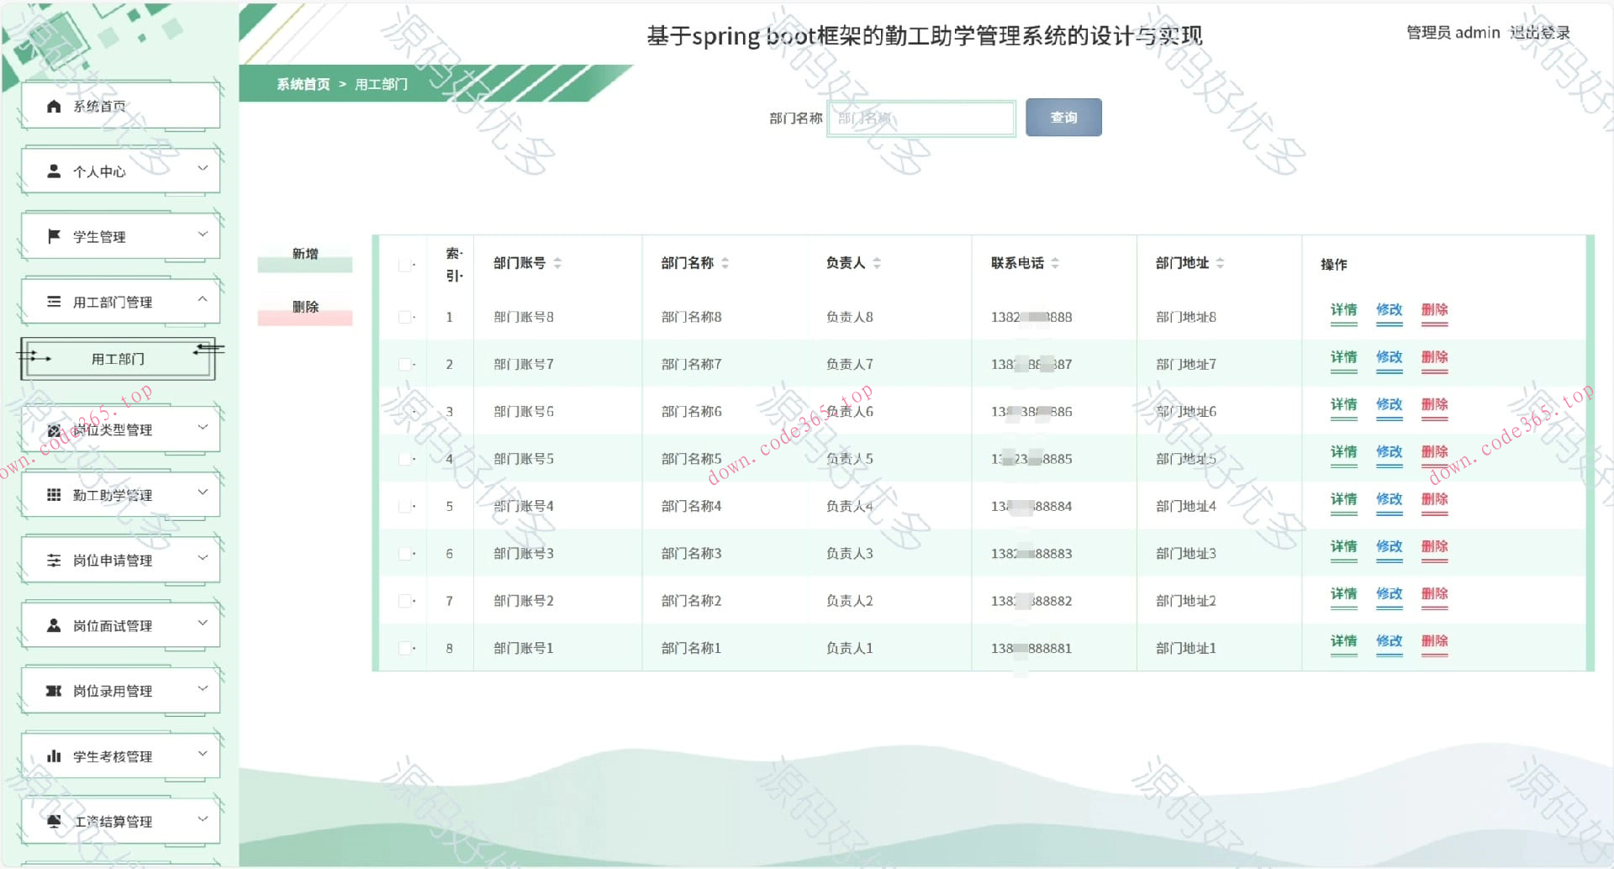Viewport: 1614px width, 869px height.
Task: Click the person icon for 岗位面试管理
Action: tap(52, 624)
